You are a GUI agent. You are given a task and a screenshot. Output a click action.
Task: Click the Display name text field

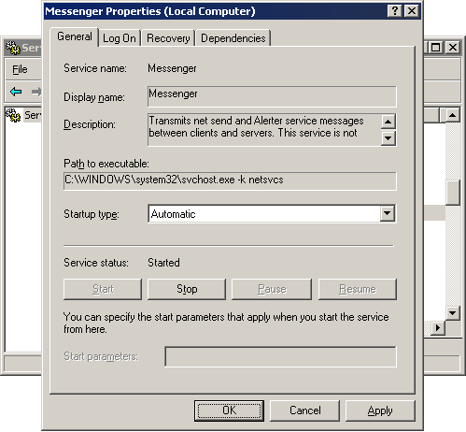point(272,96)
